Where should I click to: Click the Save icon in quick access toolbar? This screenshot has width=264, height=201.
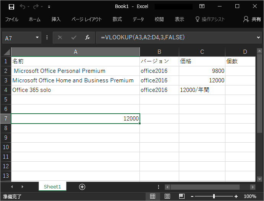click(11, 7)
